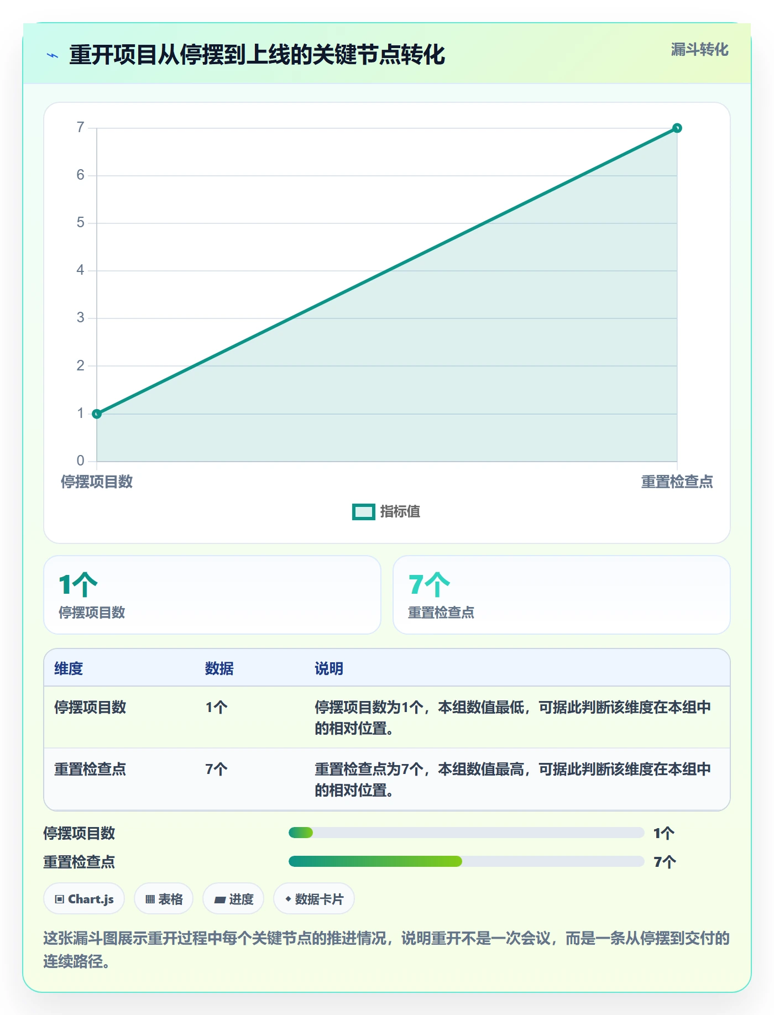Click the footer paragraph starting 这张漏斗图展示

[x=386, y=950]
